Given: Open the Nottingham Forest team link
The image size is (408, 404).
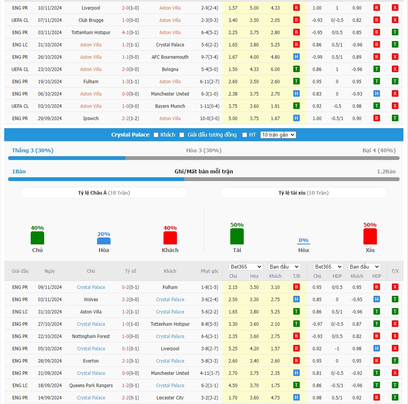Looking at the screenshot, I should 91,336.
